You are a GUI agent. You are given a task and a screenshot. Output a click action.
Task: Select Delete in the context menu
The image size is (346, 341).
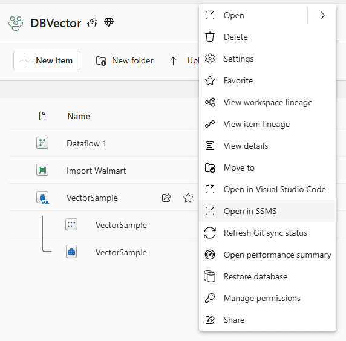pos(267,37)
